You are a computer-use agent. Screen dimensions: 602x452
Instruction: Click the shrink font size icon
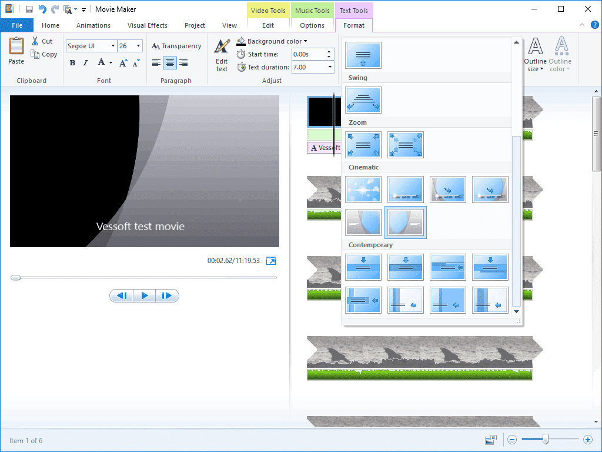[136, 62]
